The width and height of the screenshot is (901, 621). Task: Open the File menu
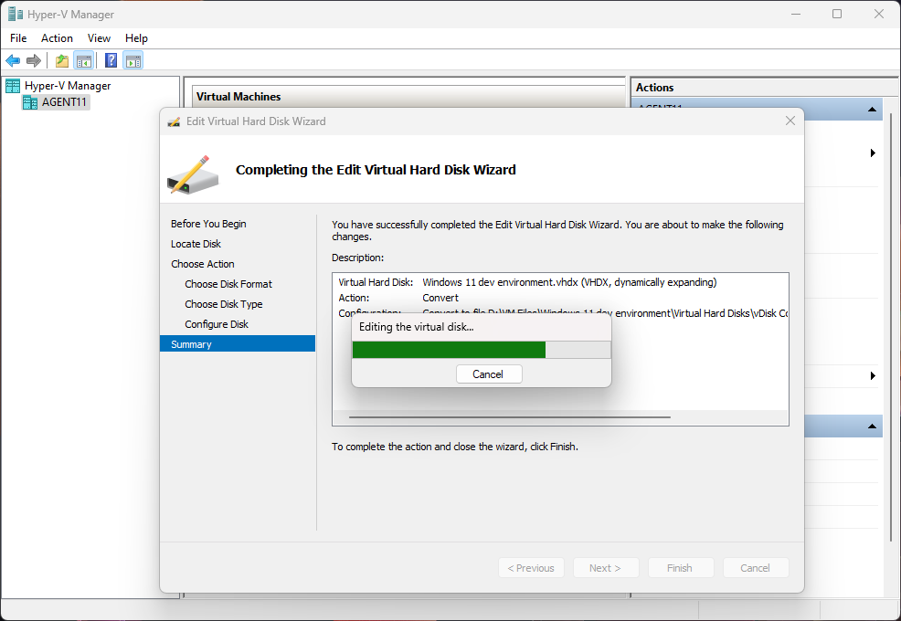tap(18, 38)
